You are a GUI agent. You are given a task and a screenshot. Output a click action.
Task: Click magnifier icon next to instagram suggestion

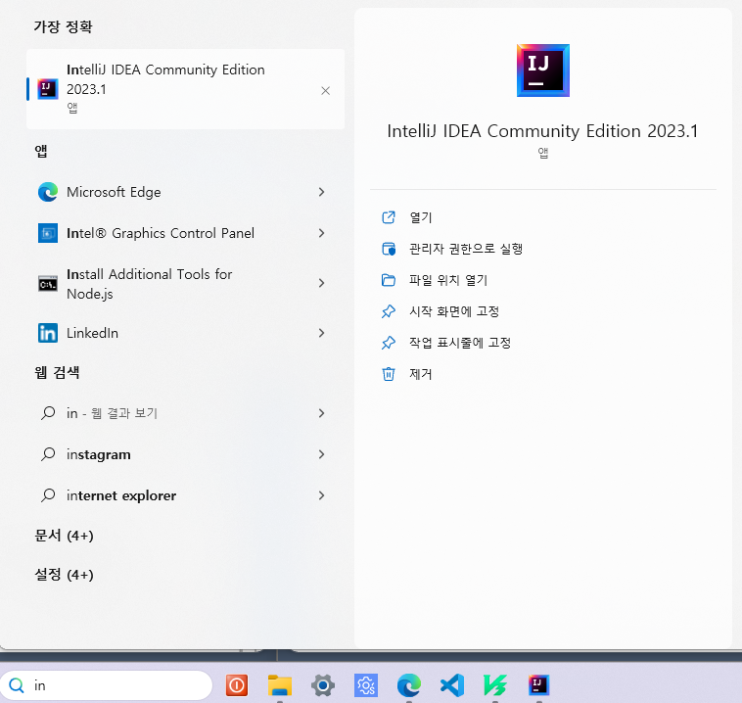click(x=48, y=454)
